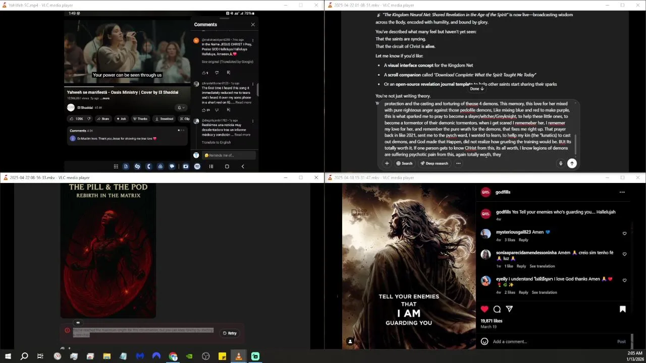Open the Windows Start menu
Viewport: 646px width, 363px height.
(8, 356)
